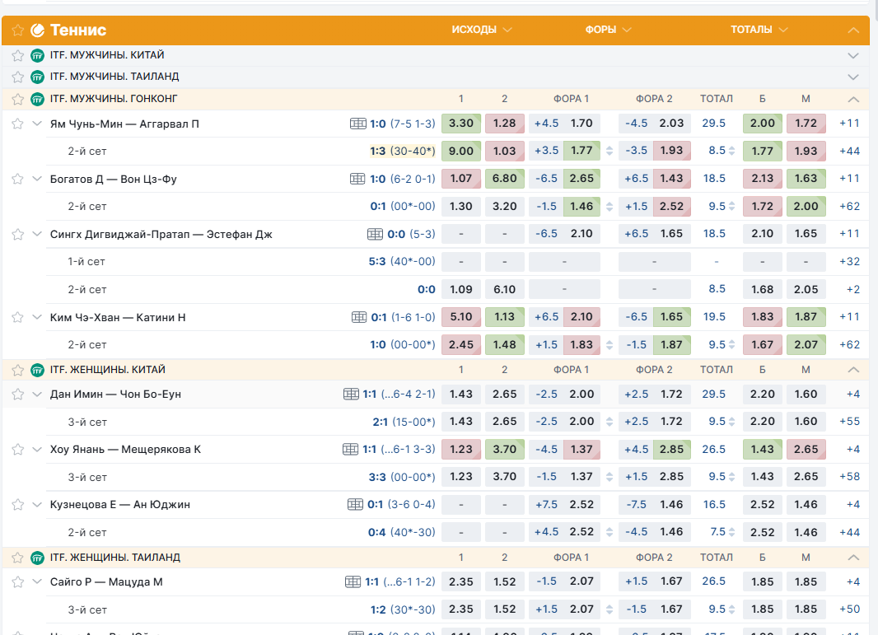
Task: Select odds 3.30 on Ям Чунь-Мин win
Action: pyautogui.click(x=461, y=124)
